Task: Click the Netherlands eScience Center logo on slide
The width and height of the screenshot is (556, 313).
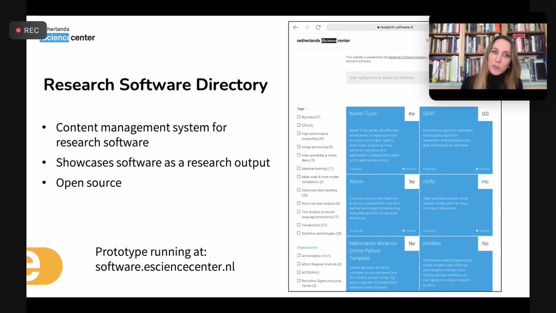Action: point(67,34)
